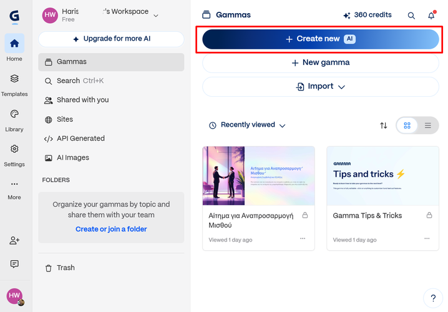Image resolution: width=448 pixels, height=312 pixels.
Task: Click the Create new AI button
Action: point(320,39)
